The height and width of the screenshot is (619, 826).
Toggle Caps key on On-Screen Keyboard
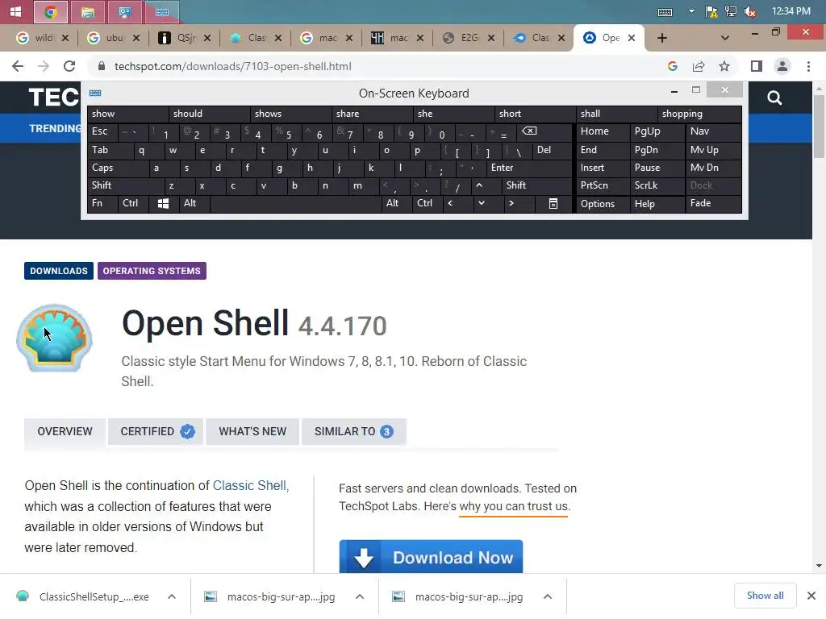(118, 168)
